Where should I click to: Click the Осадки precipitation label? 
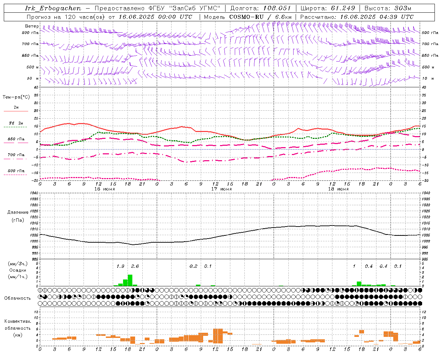pos(18,270)
